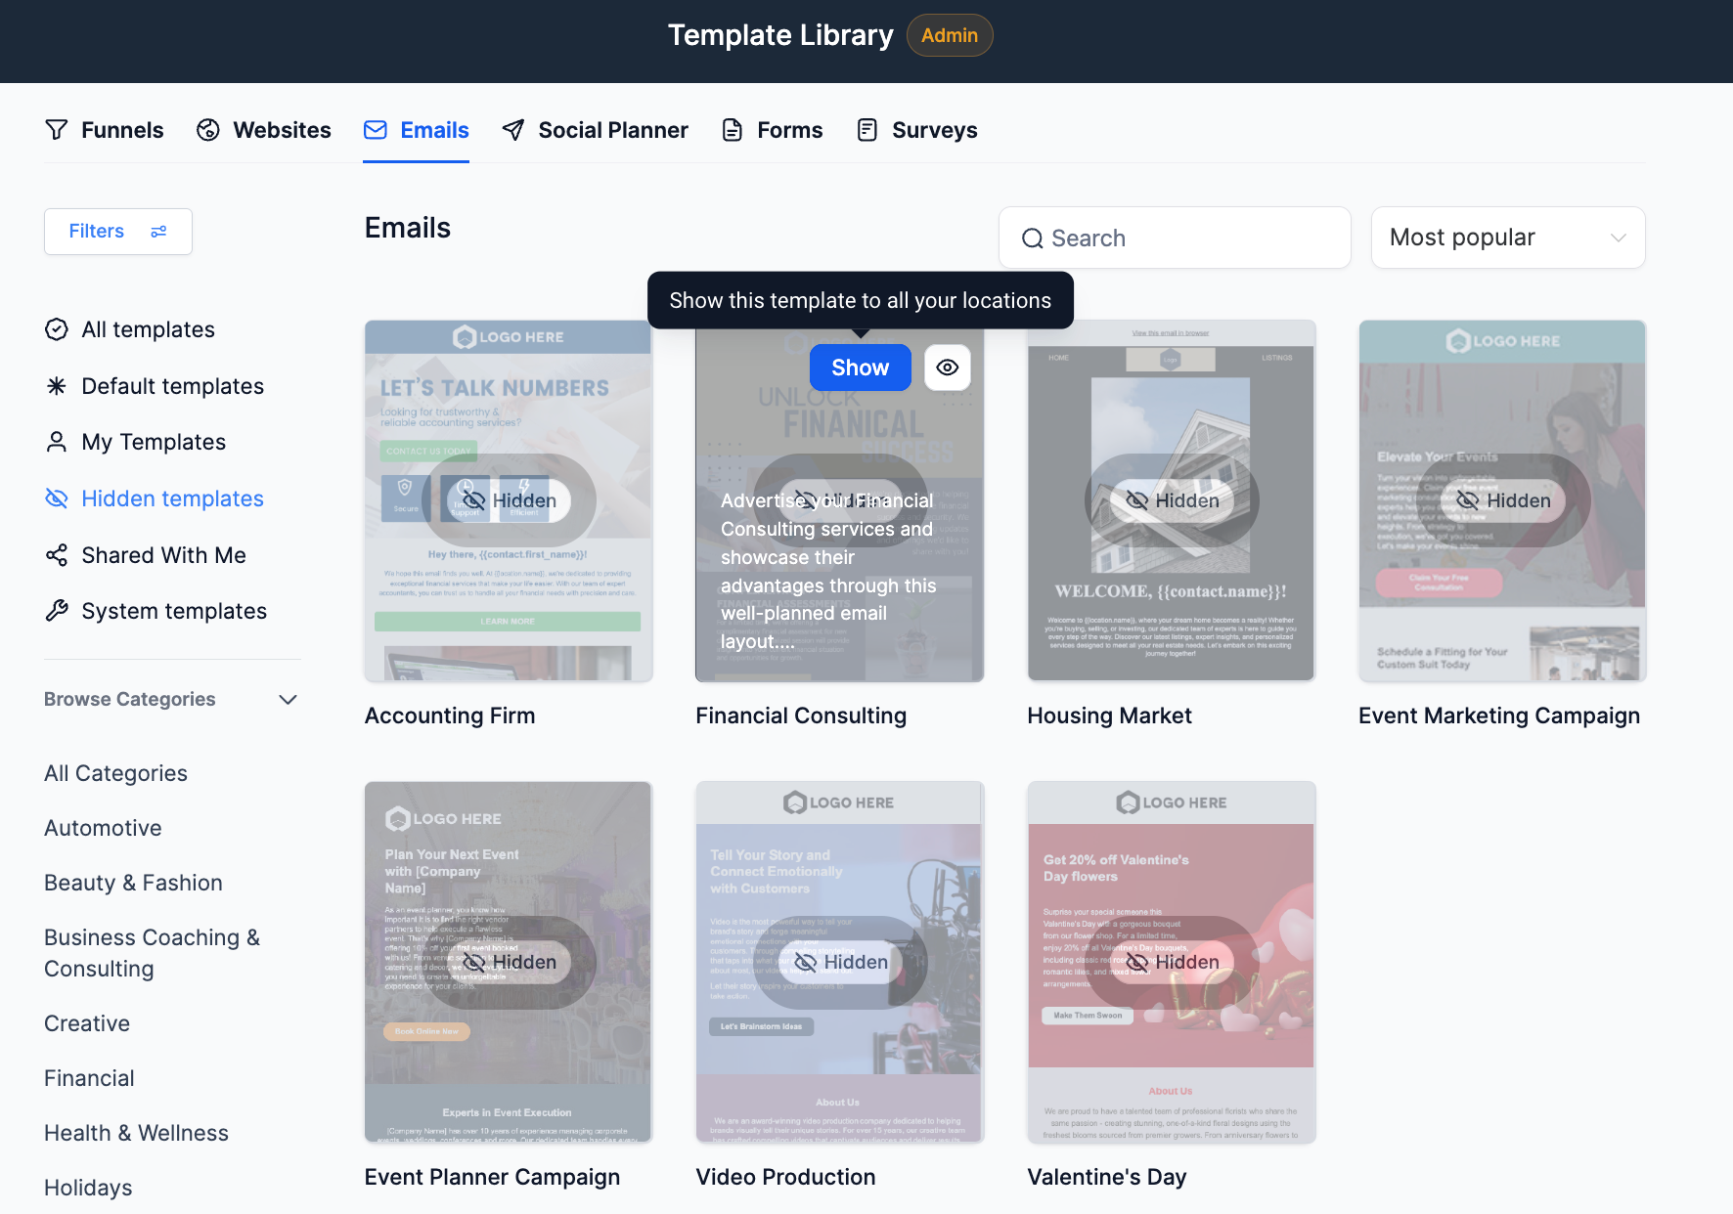The width and height of the screenshot is (1733, 1214).
Task: Click Hidden badge on Valentine's Day card
Action: pos(1172,962)
